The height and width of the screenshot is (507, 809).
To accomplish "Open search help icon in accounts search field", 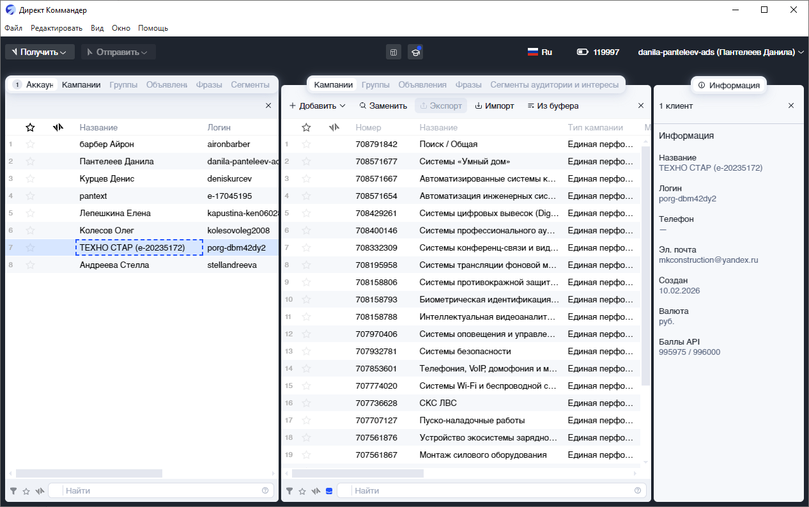I will pos(265,490).
